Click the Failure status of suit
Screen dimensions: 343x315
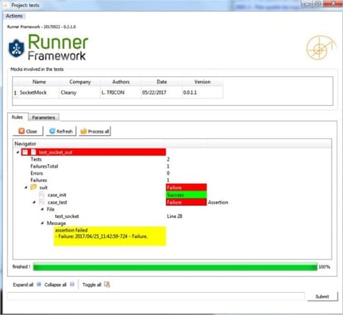[186, 188]
